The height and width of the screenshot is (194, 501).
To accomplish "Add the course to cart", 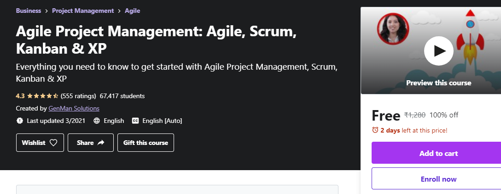I will click(438, 153).
